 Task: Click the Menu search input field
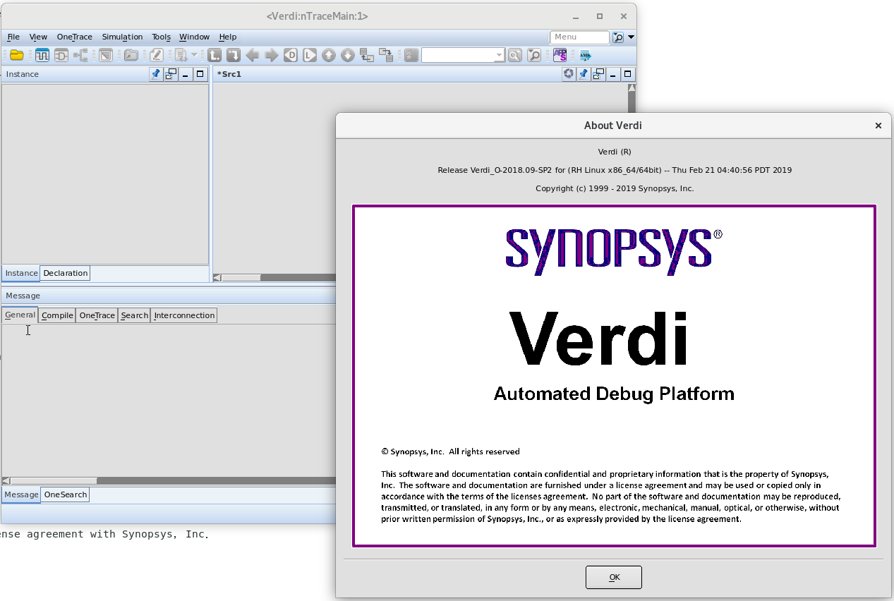(579, 37)
